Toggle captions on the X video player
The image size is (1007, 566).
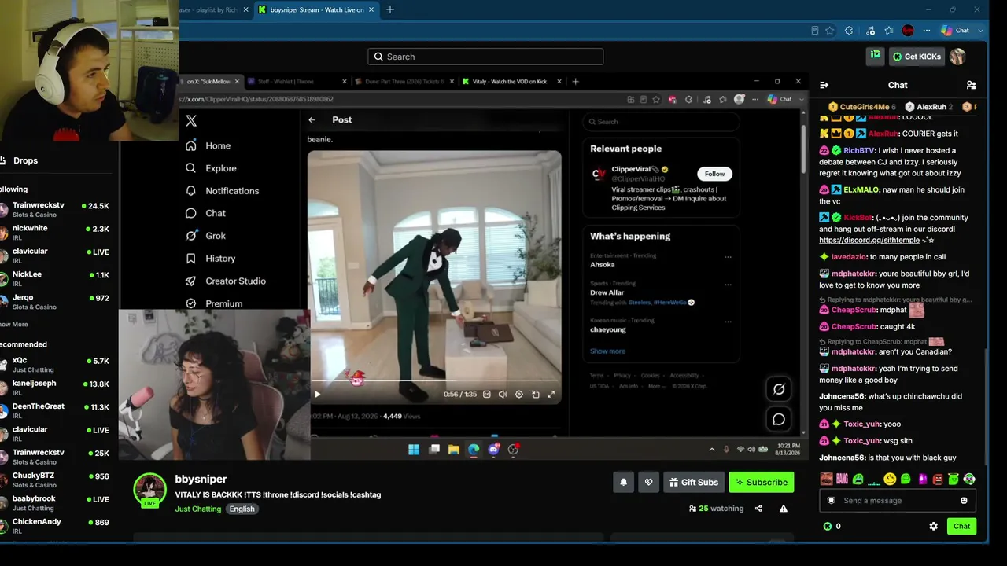click(487, 395)
